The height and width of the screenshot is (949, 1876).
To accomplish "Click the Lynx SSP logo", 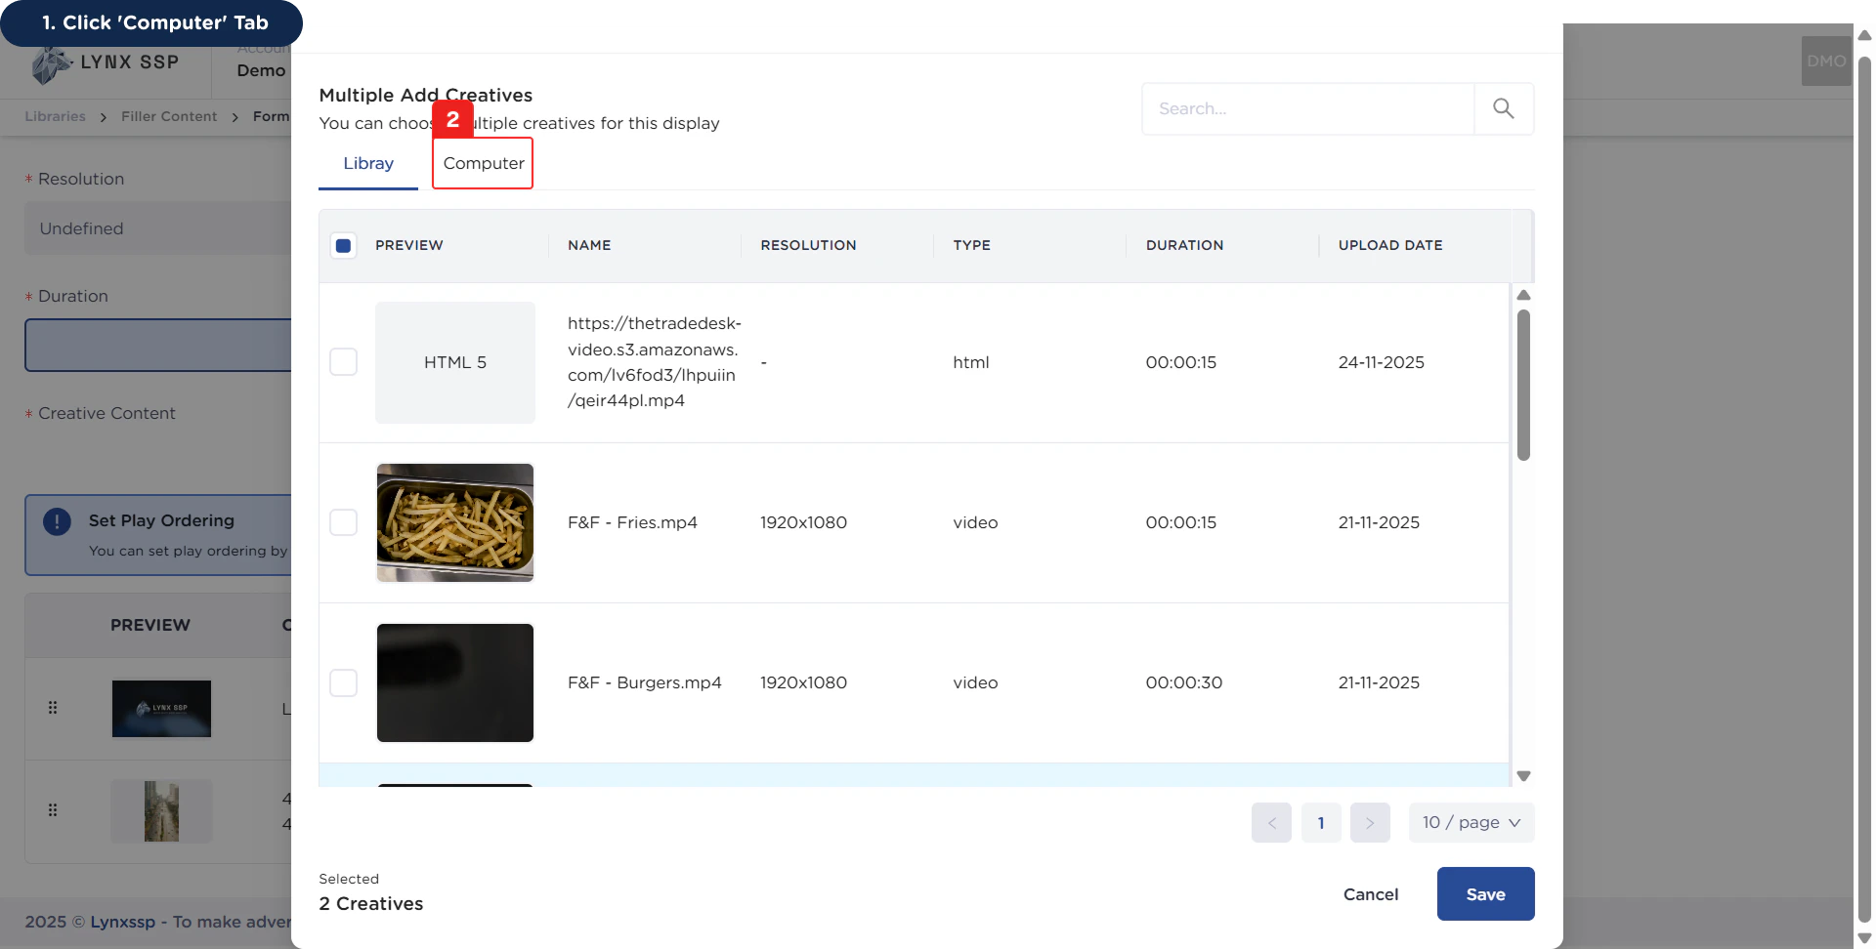I will click(103, 62).
